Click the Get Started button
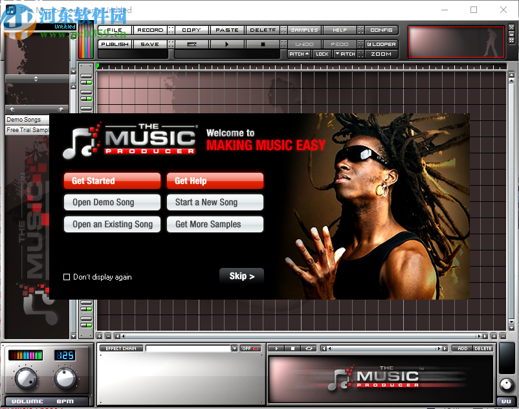Screen dimensions: 519x409 pos(111,181)
